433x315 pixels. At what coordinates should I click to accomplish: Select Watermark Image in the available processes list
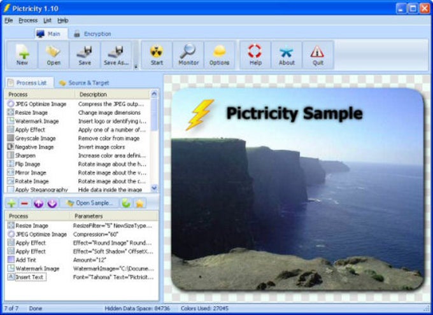[77, 121]
